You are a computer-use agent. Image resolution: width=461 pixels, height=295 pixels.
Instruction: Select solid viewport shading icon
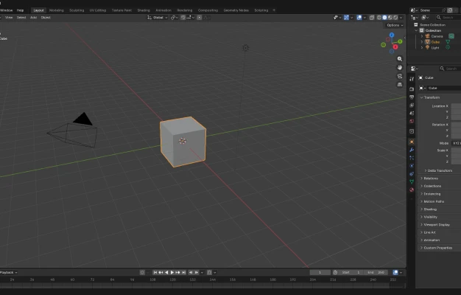click(384, 18)
